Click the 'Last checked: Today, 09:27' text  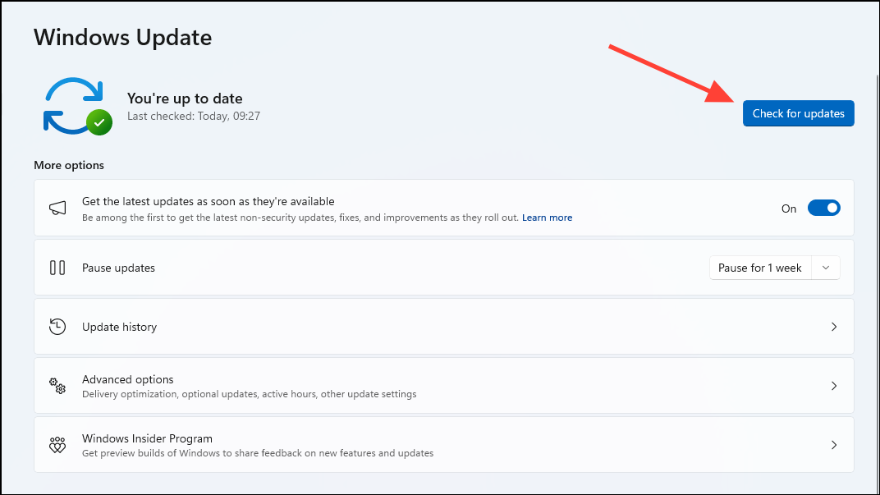coord(194,117)
